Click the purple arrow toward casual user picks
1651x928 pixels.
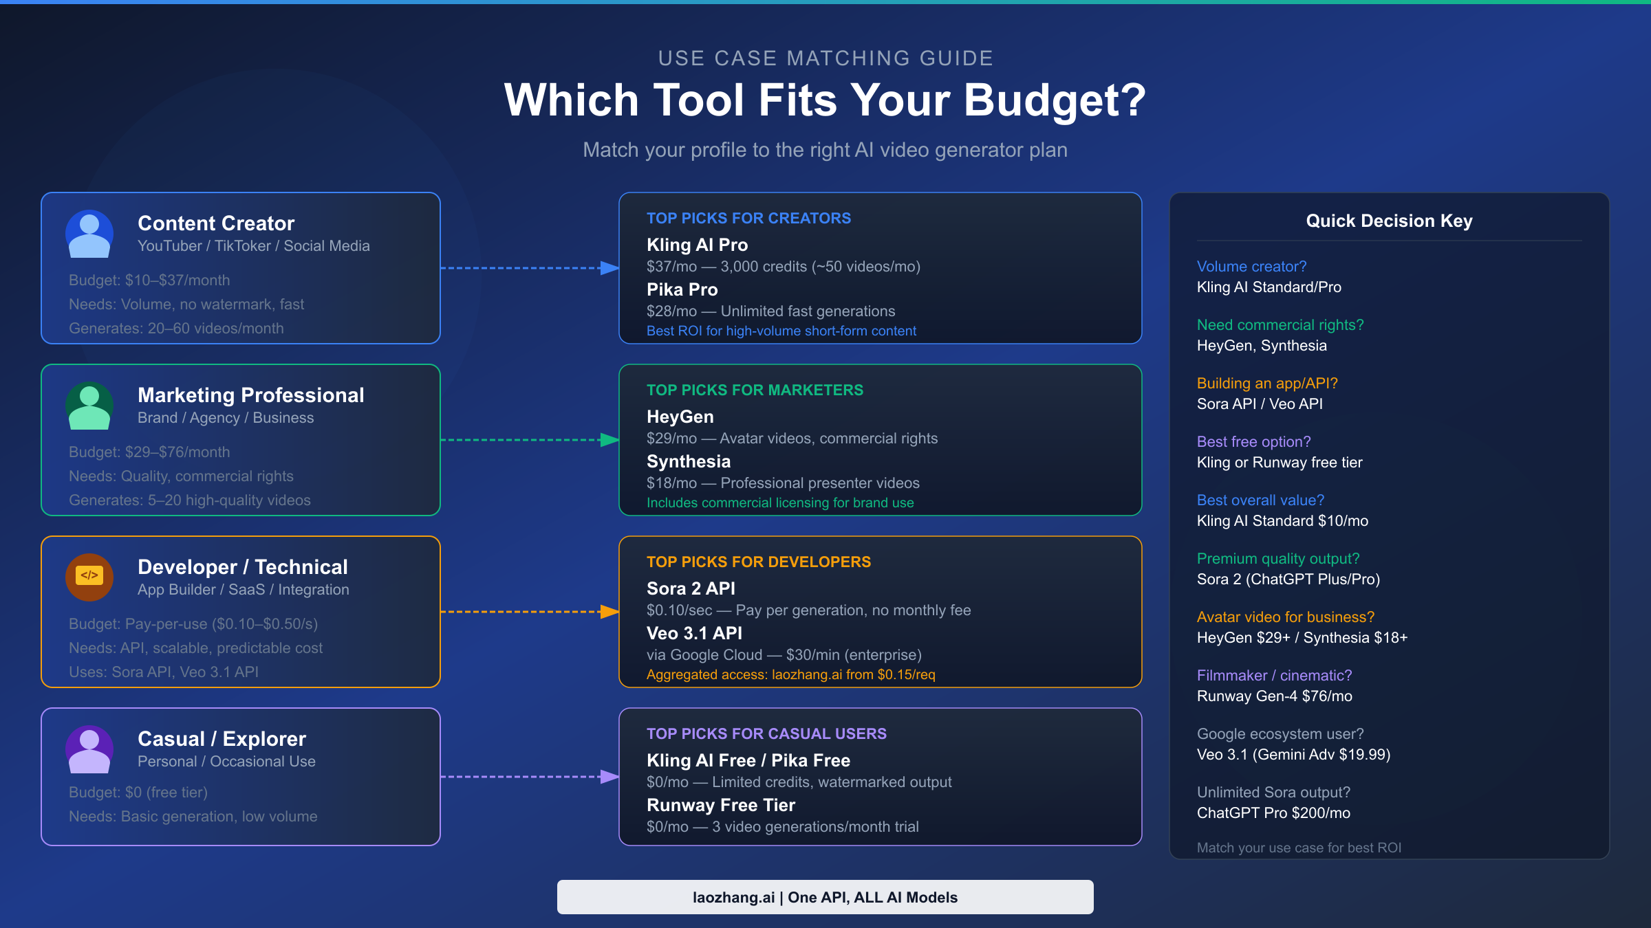(530, 777)
